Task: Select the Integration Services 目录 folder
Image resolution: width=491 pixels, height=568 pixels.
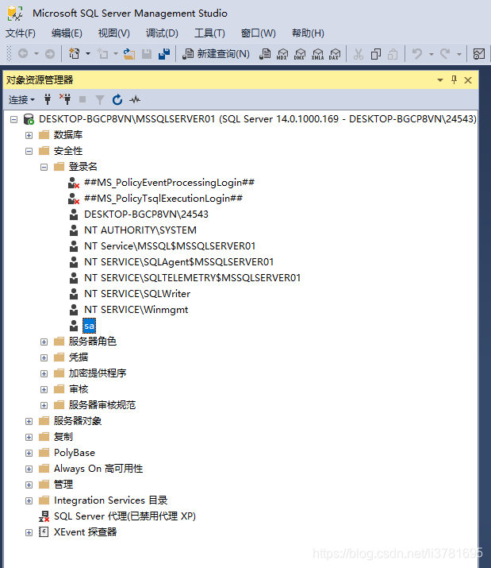Action: [111, 500]
